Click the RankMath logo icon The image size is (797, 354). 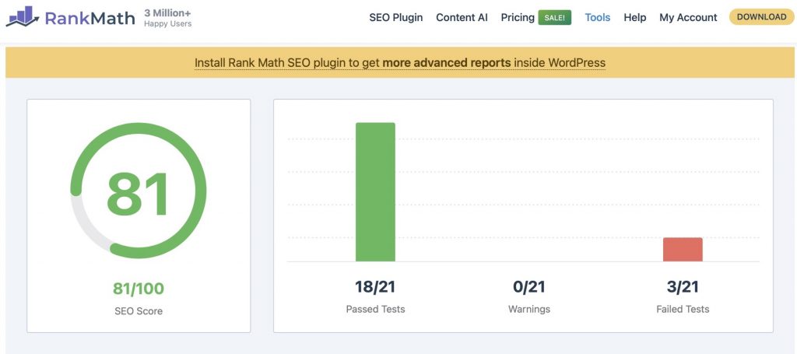22,17
